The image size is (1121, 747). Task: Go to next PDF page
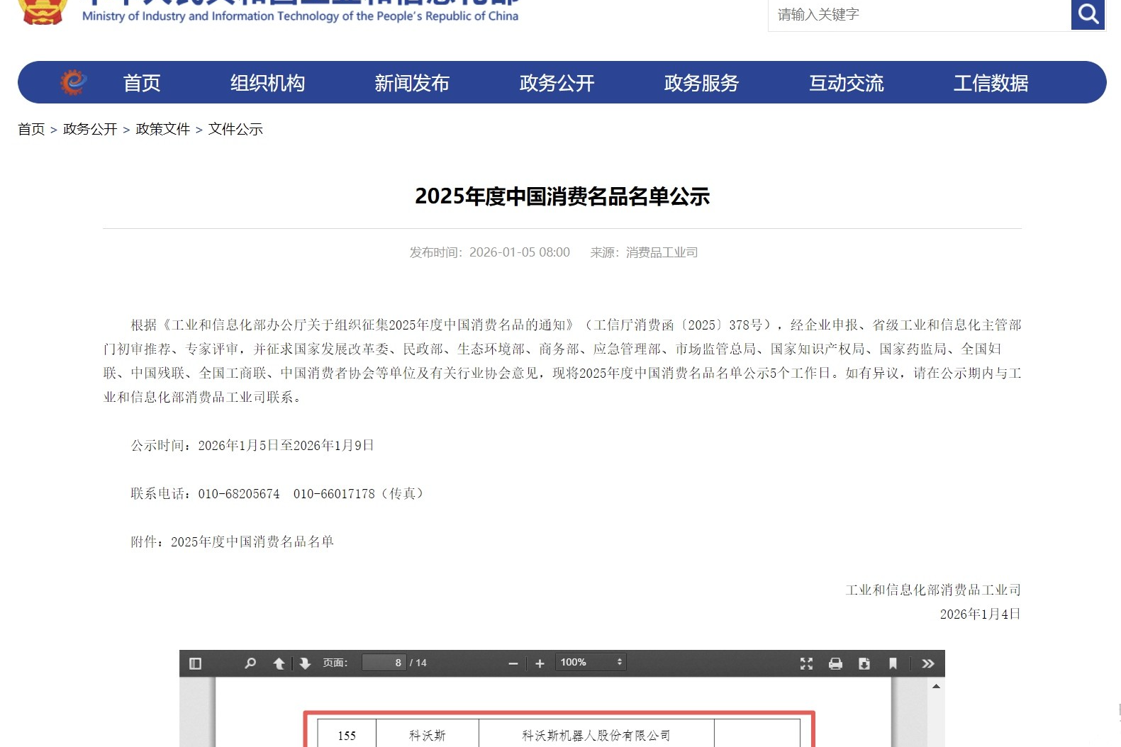[305, 663]
